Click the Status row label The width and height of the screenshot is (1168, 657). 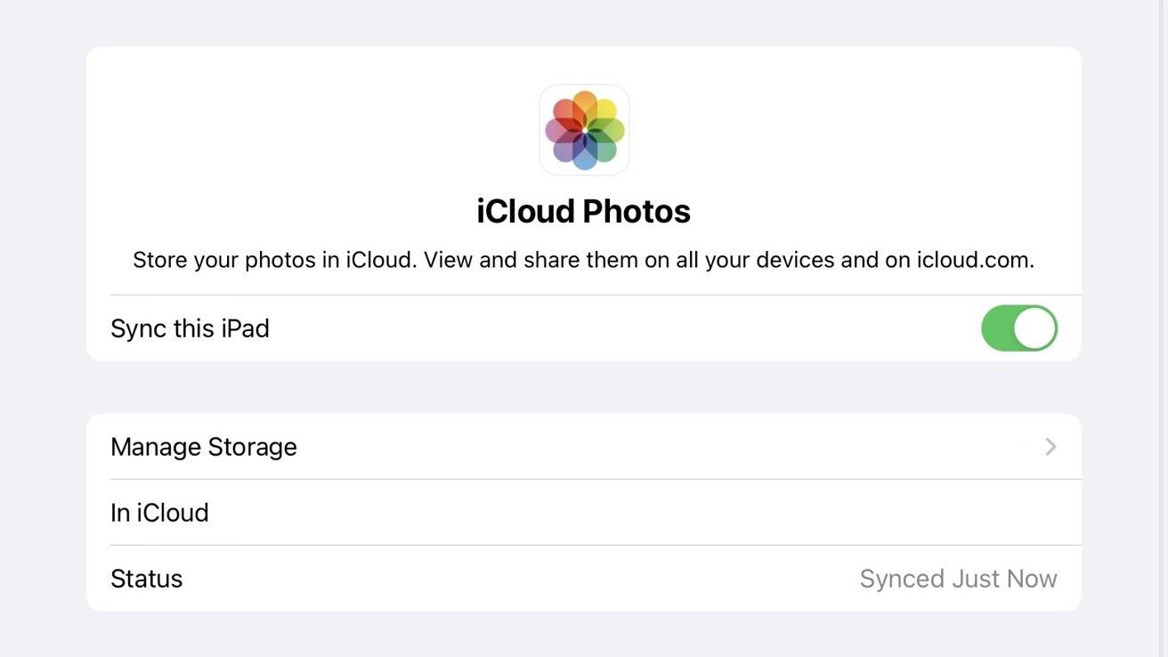click(x=147, y=579)
